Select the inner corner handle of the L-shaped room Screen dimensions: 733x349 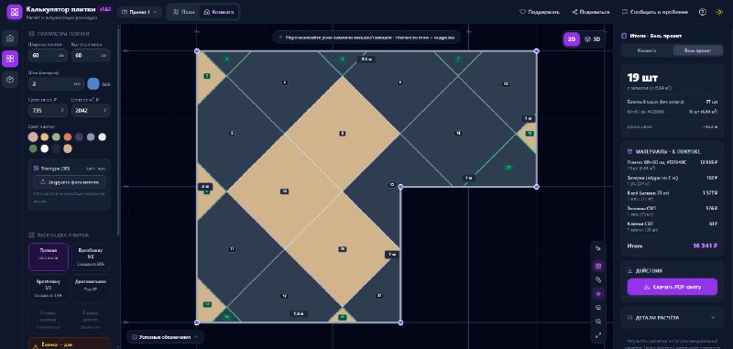[x=400, y=187]
